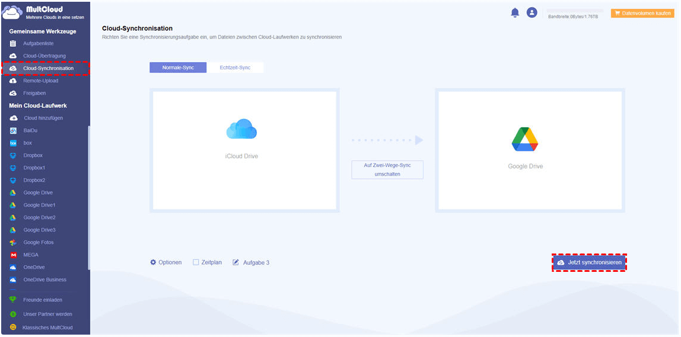
Task: Open Aufgabenliste icon in sidebar
Action: tap(13, 43)
